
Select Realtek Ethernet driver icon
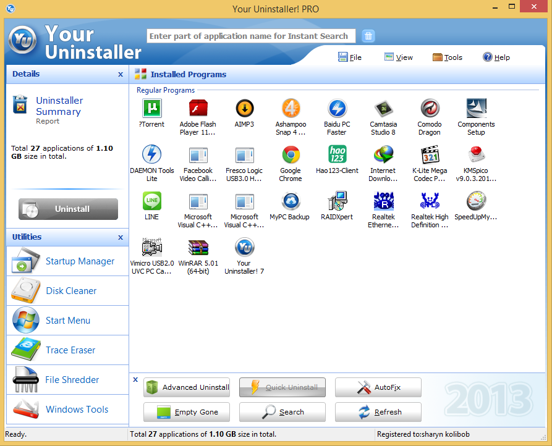click(383, 201)
